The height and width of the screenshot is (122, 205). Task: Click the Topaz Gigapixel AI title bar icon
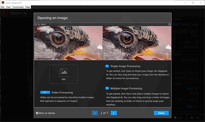(3, 3)
